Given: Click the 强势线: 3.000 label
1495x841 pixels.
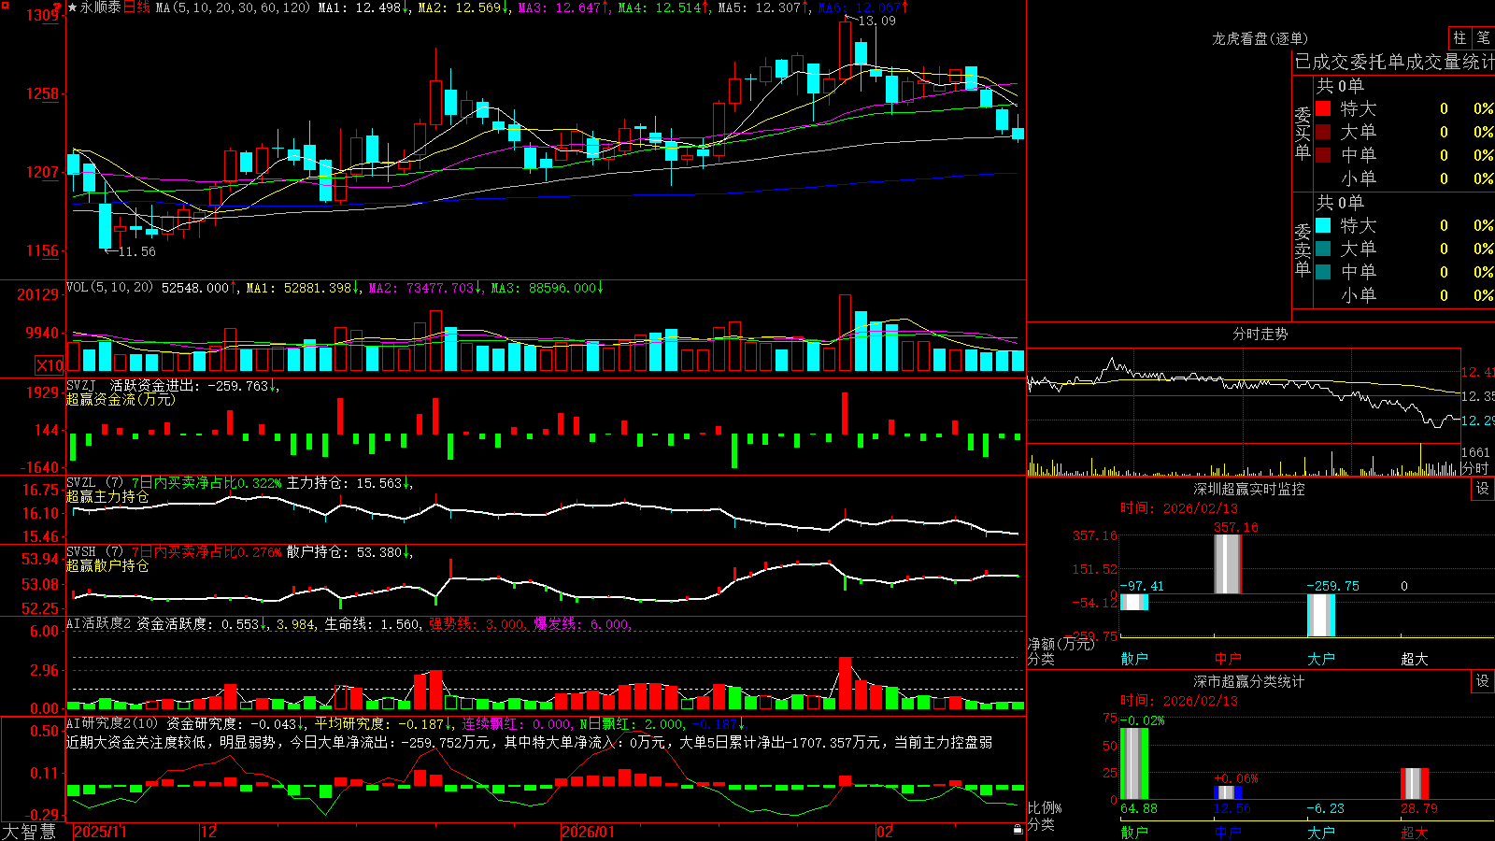Looking at the screenshot, I should [477, 623].
